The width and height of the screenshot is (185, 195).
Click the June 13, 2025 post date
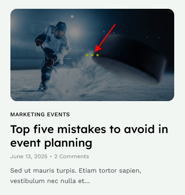pos(29,157)
